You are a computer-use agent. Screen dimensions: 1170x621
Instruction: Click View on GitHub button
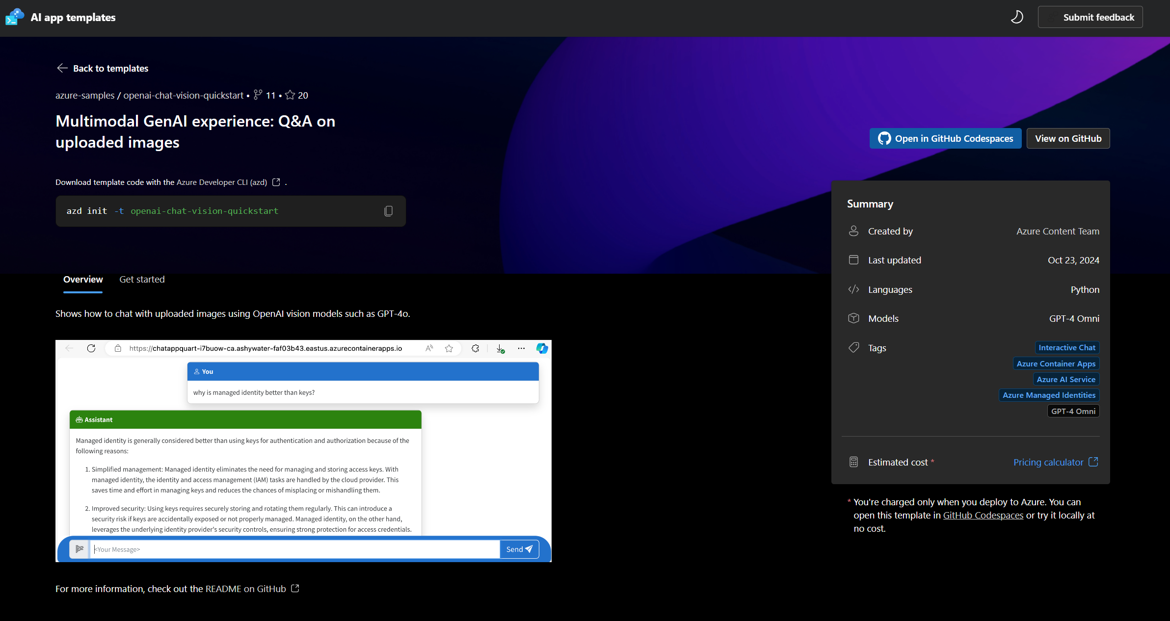click(x=1068, y=138)
